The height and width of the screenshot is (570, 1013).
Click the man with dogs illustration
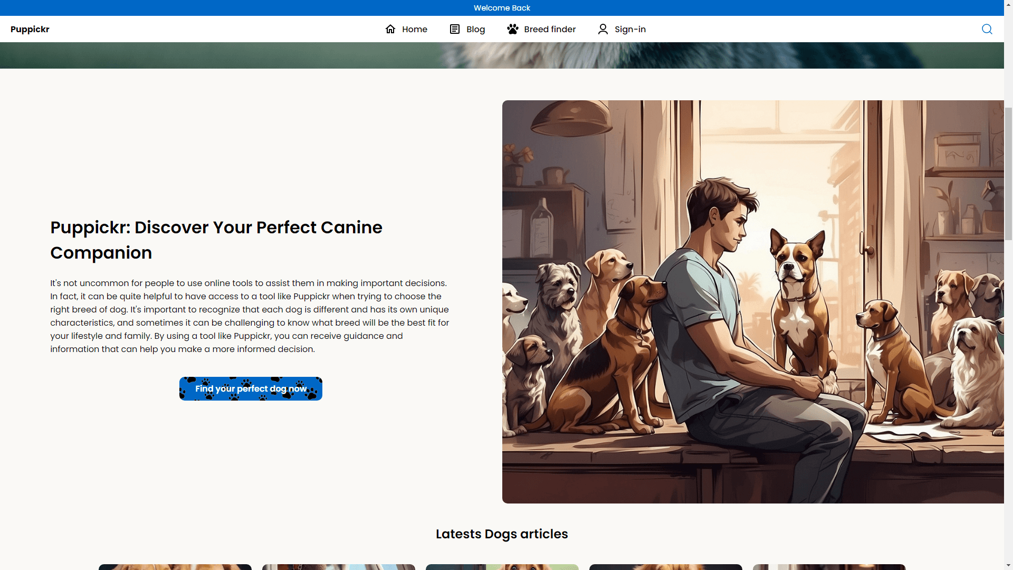point(753,301)
